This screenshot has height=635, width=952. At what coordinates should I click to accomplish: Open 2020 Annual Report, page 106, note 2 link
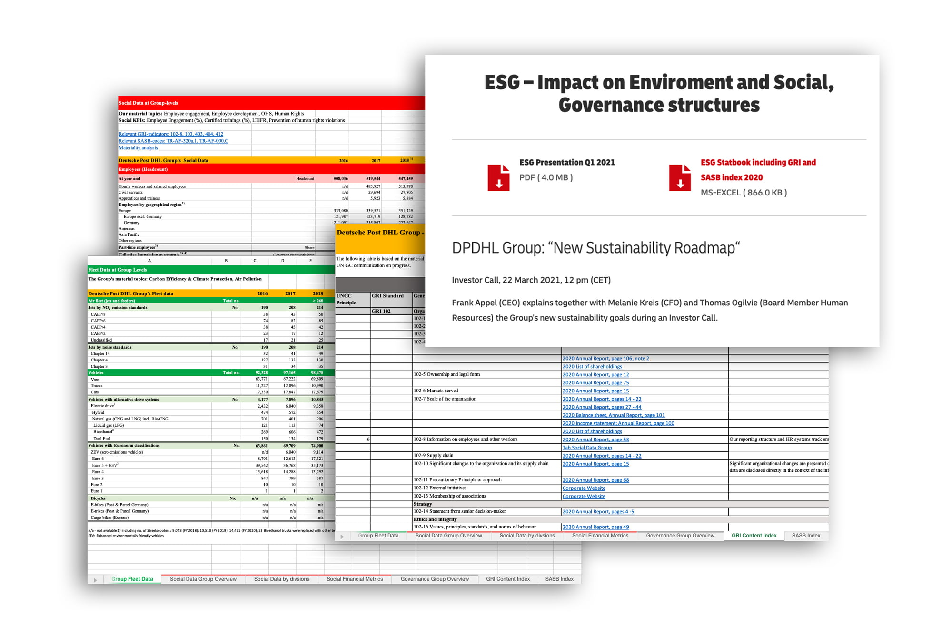click(x=605, y=359)
